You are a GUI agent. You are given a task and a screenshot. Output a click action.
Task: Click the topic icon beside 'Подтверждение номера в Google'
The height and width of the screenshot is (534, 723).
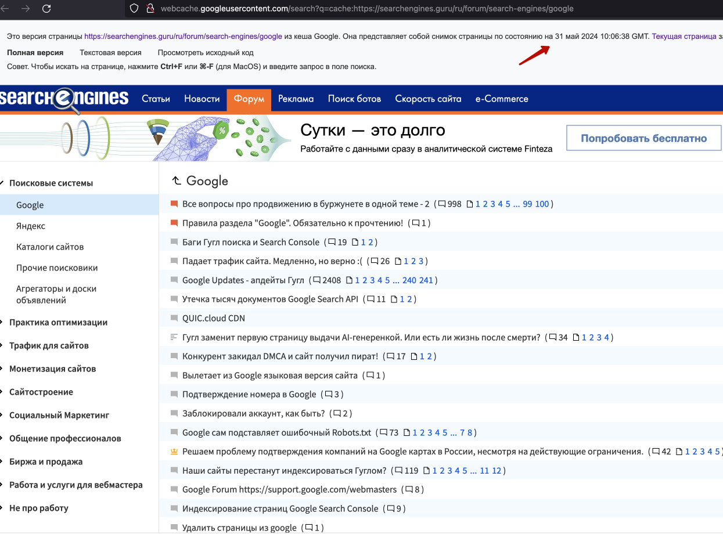tap(174, 395)
